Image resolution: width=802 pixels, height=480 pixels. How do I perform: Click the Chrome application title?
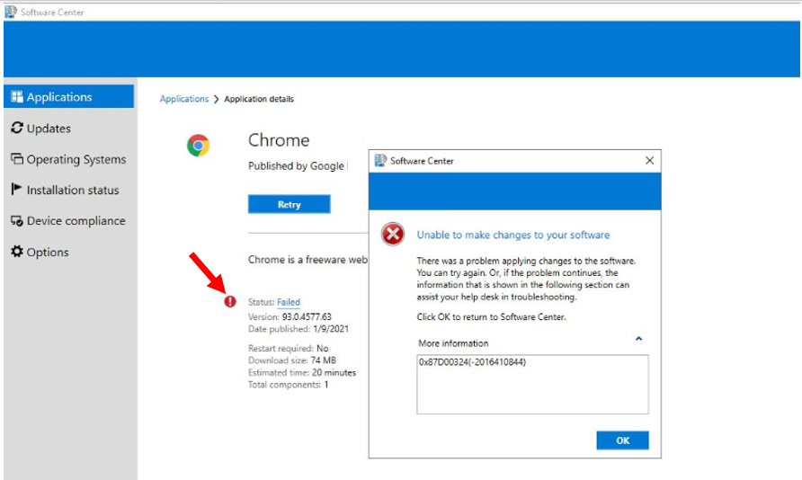279,140
